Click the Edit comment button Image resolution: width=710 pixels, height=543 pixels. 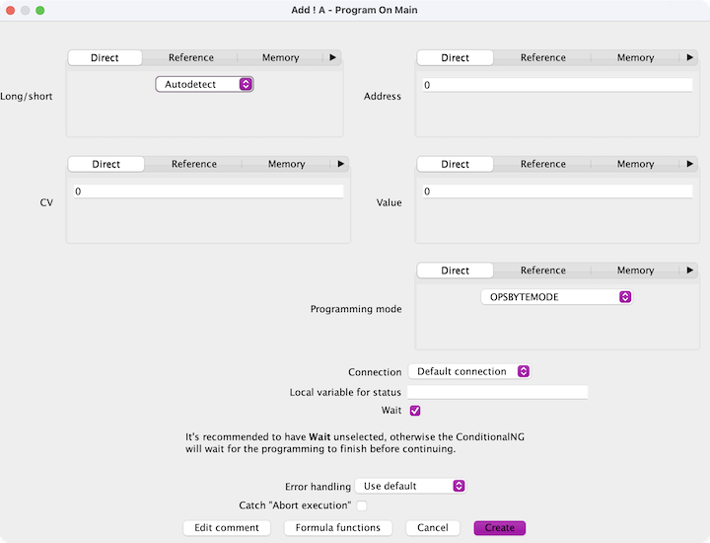(227, 528)
